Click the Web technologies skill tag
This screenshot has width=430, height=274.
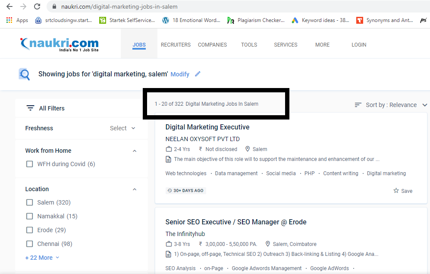point(186,173)
